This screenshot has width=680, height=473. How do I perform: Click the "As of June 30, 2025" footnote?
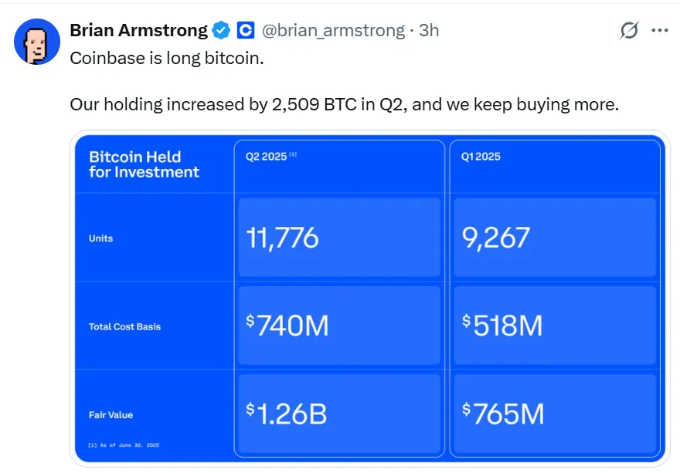(x=124, y=447)
